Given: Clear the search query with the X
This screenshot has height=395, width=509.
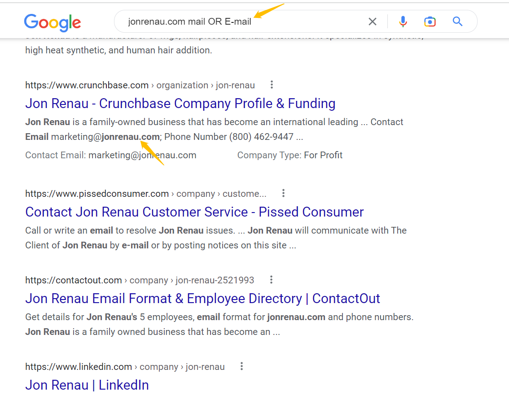Looking at the screenshot, I should [x=373, y=22].
